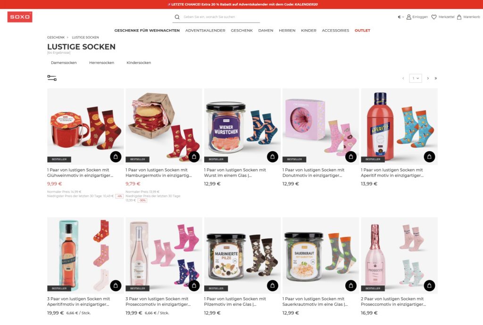This screenshot has width=483, height=325.
Task: Open the Outlet menu item
Action: pos(362,31)
